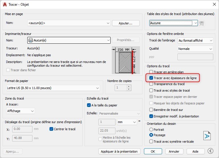Increase number of copies with up arrow
The image size is (219, 158).
[129, 87]
